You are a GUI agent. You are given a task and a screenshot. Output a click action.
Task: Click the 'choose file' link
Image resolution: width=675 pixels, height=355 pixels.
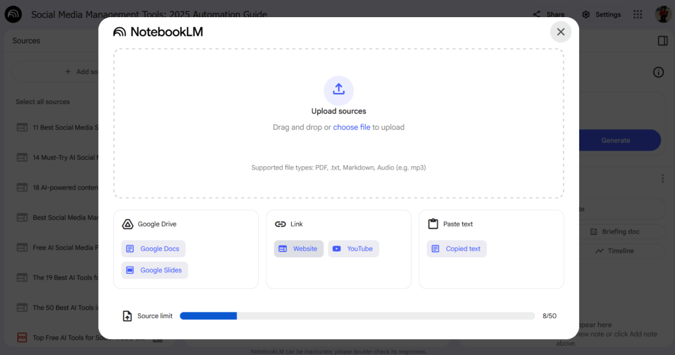coord(351,127)
